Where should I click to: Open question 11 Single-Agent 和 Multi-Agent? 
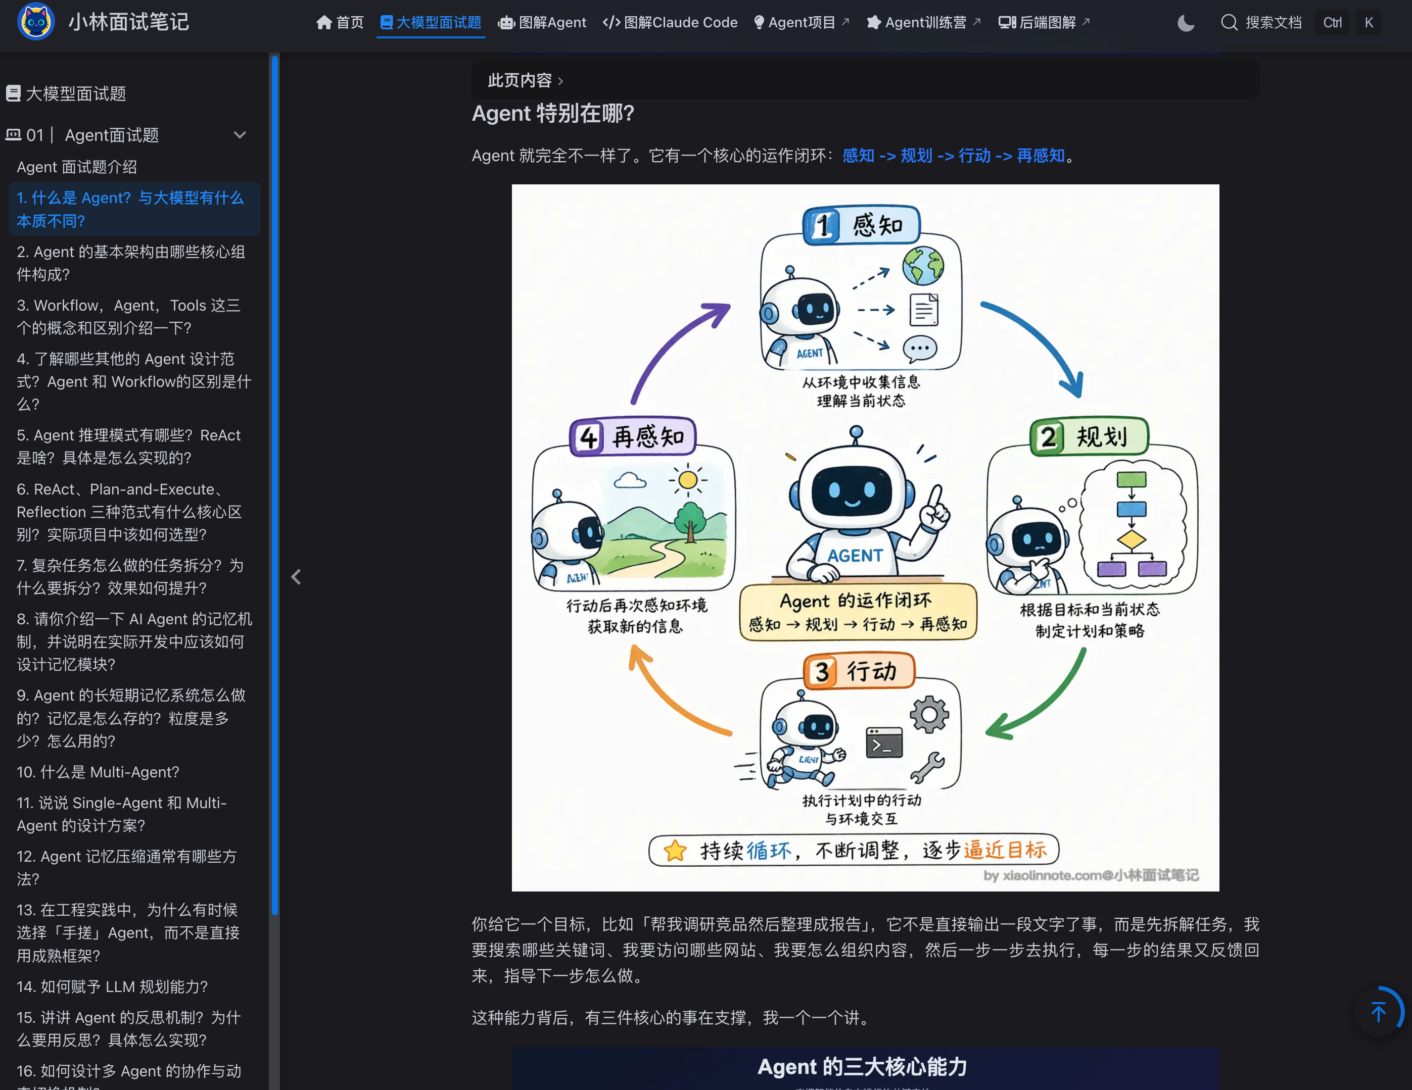[x=134, y=814]
